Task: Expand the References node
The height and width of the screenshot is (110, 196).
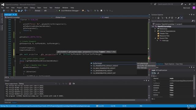Action: click(155, 29)
